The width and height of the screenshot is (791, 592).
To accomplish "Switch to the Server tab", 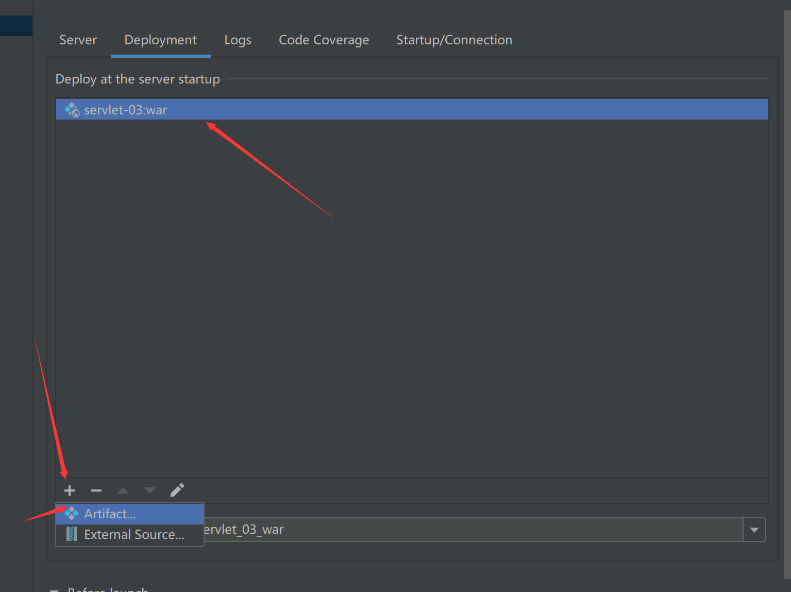I will pos(78,40).
